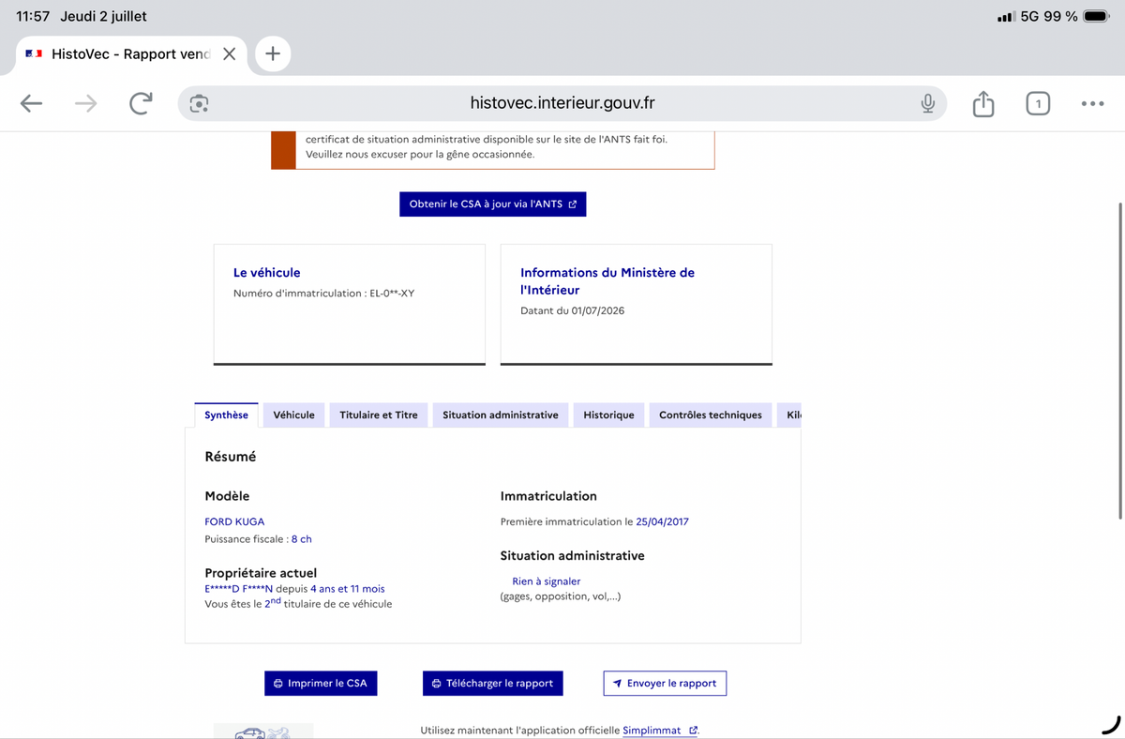
Task: Click the partially visible Kilométrage tab
Action: coord(789,415)
